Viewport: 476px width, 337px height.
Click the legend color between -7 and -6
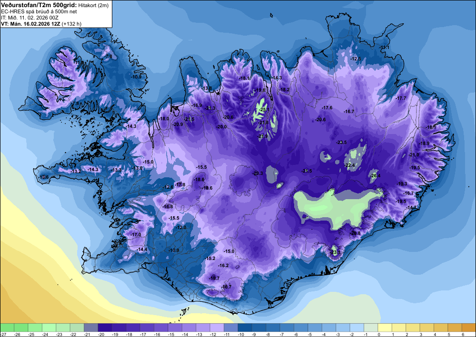click(287, 327)
